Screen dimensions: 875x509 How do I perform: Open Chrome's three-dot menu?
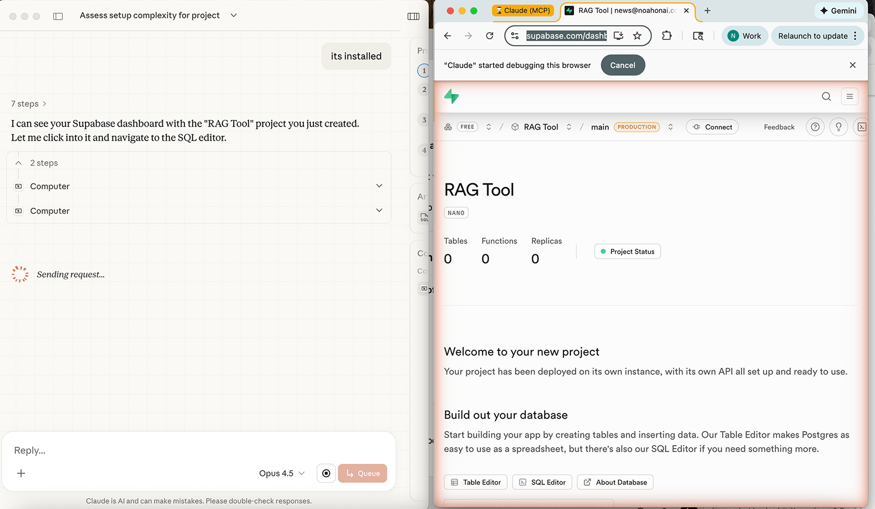(855, 36)
